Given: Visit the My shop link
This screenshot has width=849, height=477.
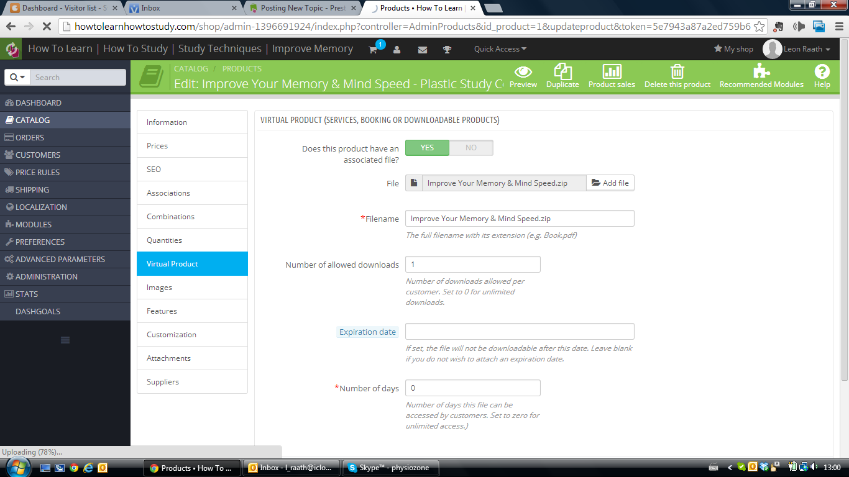Looking at the screenshot, I should (x=733, y=49).
